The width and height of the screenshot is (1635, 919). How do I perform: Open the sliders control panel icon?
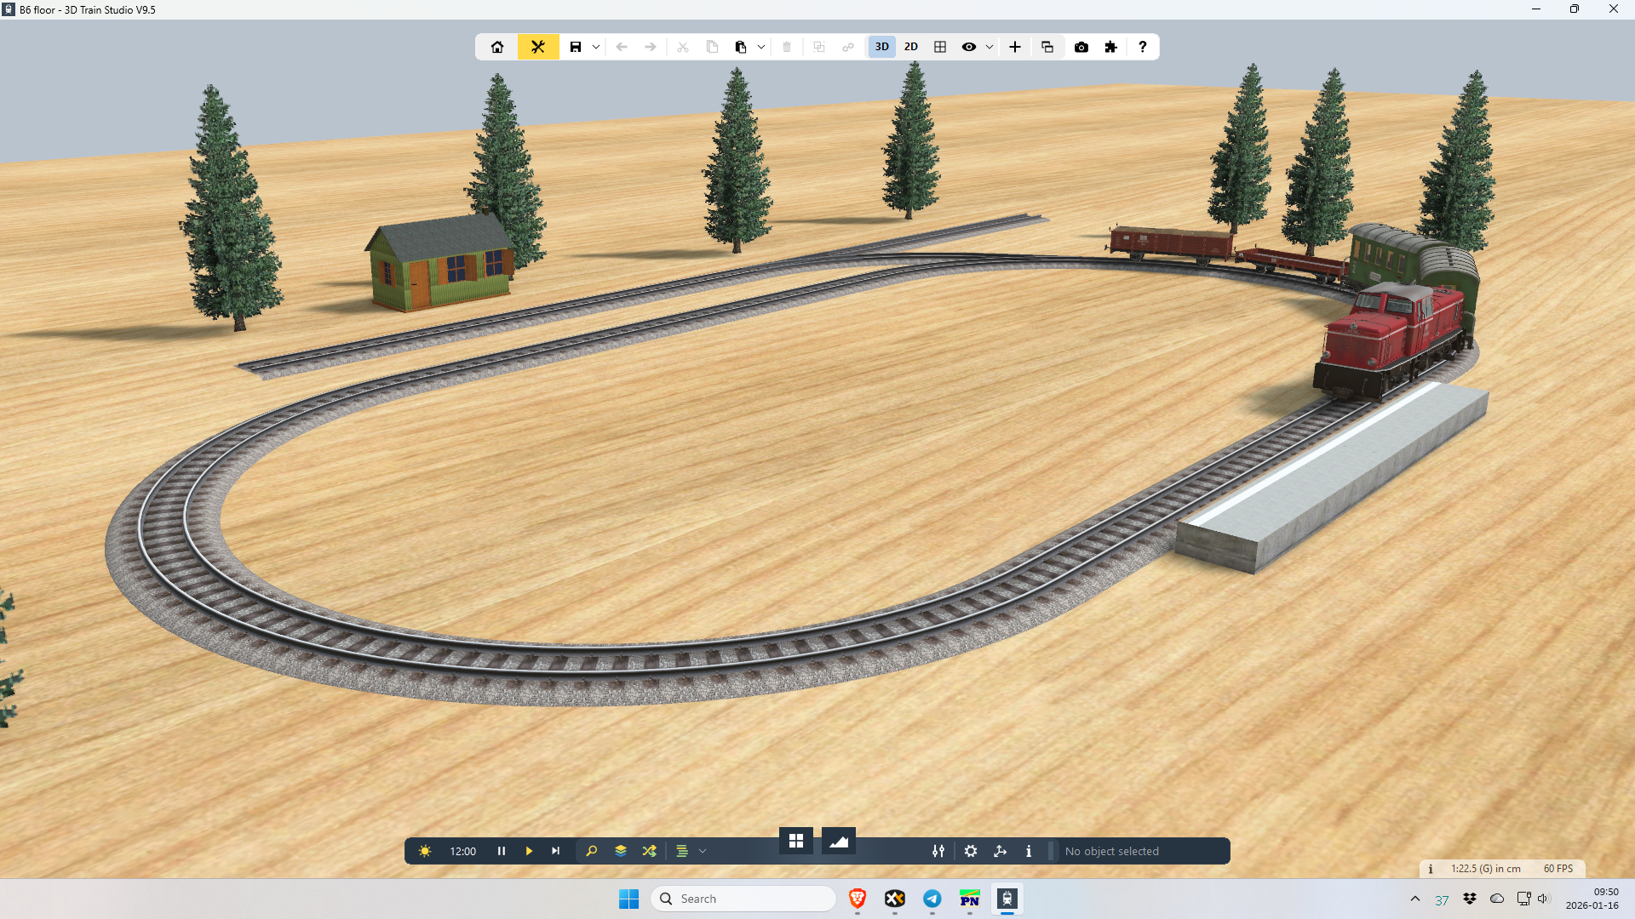coord(938,851)
